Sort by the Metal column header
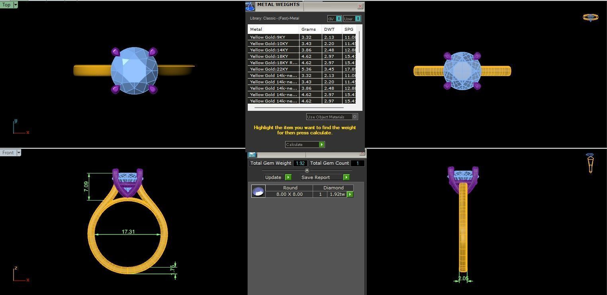The image size is (607, 295). pyautogui.click(x=273, y=29)
